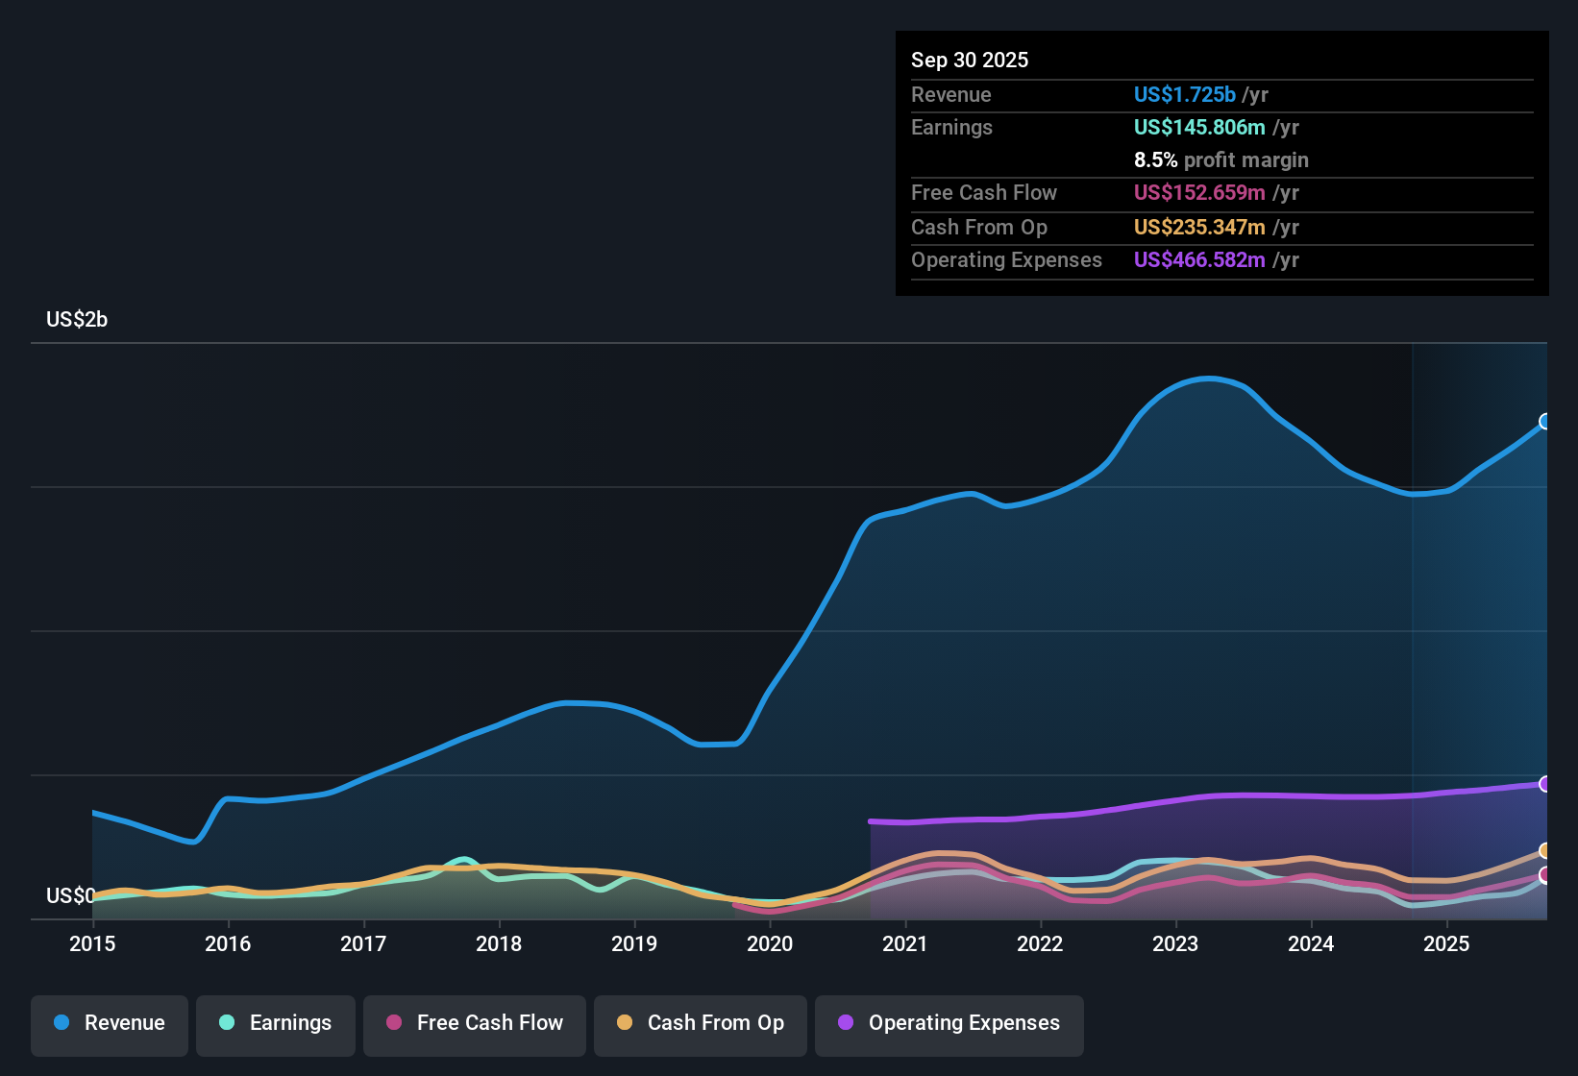Toggle the Revenue series visibility
Image resolution: width=1578 pixels, height=1076 pixels.
109,1023
